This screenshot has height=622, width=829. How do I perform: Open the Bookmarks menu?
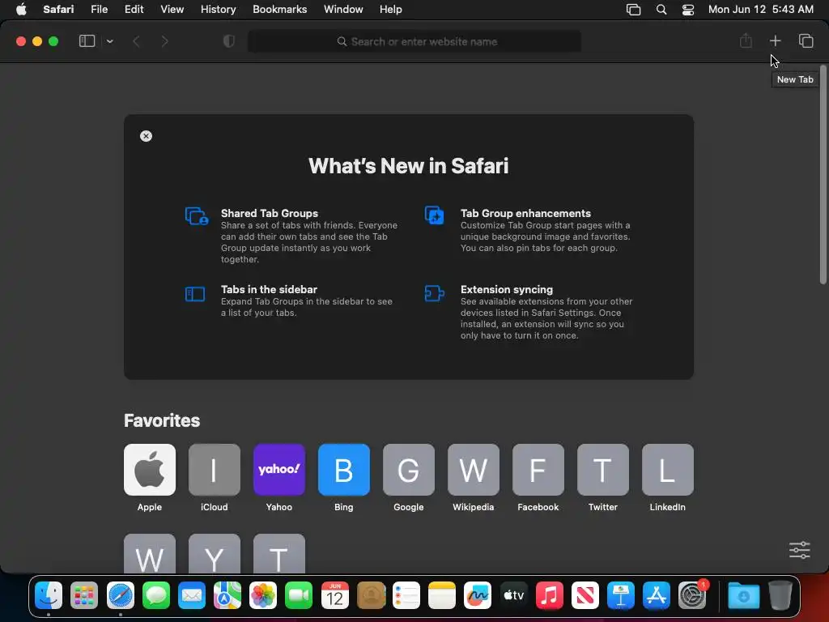point(279,10)
